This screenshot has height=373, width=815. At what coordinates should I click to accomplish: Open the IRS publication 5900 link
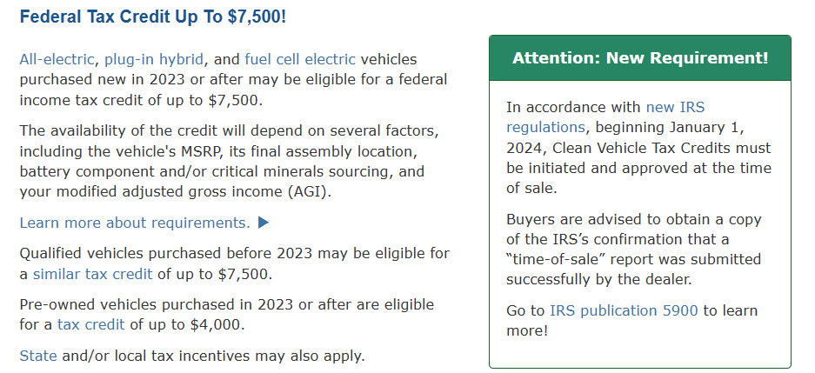coord(624,310)
